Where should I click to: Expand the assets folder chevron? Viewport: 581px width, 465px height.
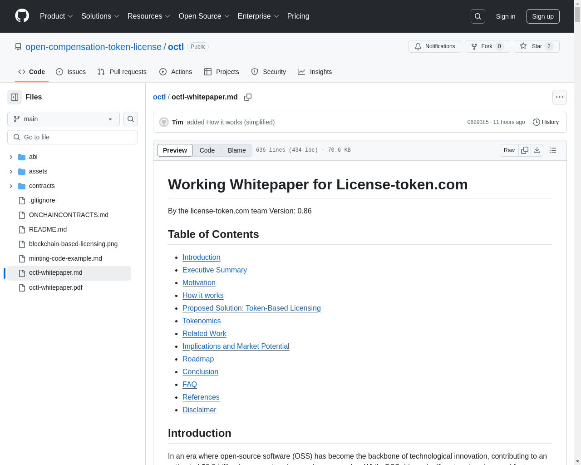[11, 171]
